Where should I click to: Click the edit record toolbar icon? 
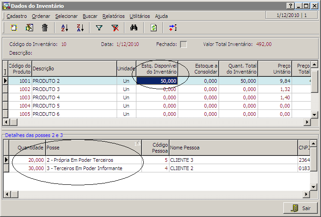click(29, 28)
